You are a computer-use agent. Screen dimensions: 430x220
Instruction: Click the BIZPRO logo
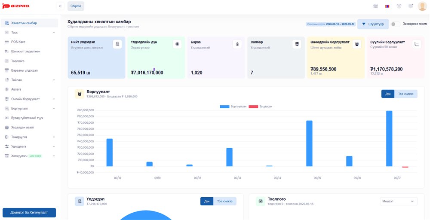16,6
